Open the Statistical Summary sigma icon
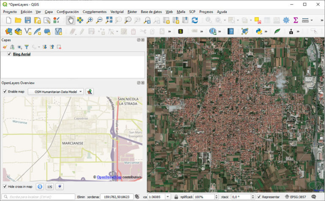This screenshot has width=325, height=201. tap(295, 20)
